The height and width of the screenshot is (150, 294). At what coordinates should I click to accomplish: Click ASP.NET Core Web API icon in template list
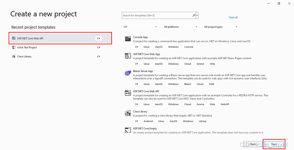coord(128,93)
